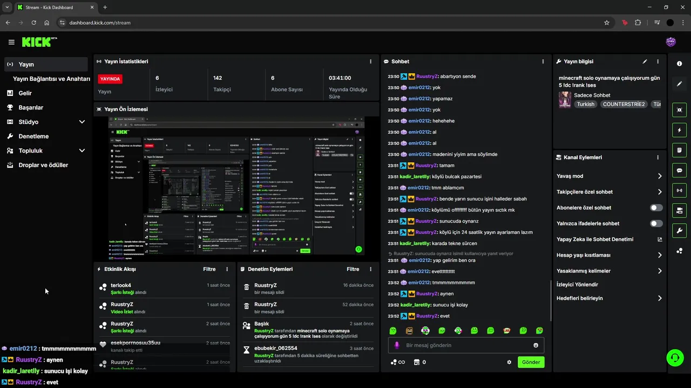This screenshot has height=388, width=691.
Task: Select the red-faced emote in emote row
Action: tap(507, 330)
